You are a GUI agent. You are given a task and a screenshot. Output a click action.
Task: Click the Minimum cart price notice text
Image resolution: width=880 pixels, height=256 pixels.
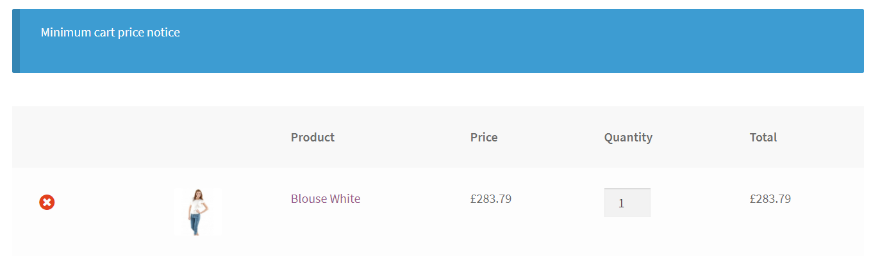110,32
